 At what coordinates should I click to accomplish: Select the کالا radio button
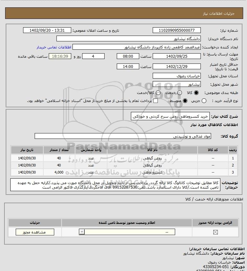(196, 93)
